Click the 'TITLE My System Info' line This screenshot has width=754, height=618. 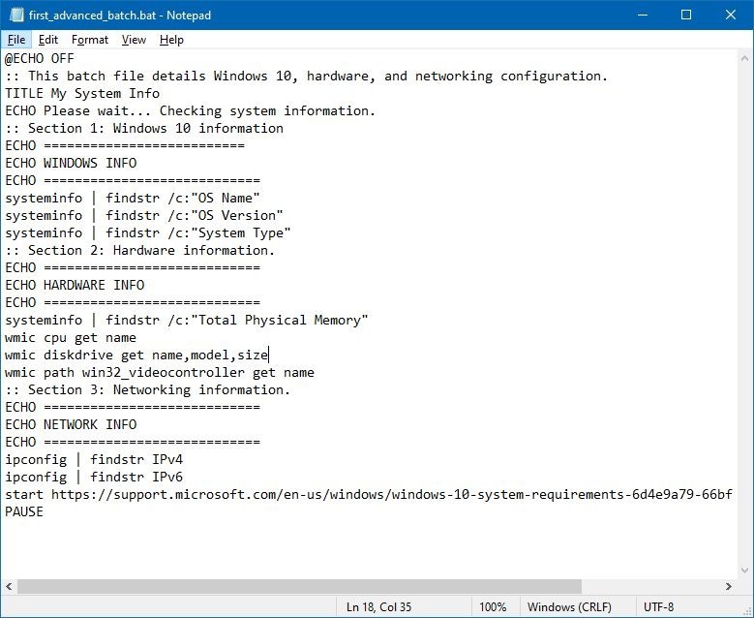(x=82, y=93)
